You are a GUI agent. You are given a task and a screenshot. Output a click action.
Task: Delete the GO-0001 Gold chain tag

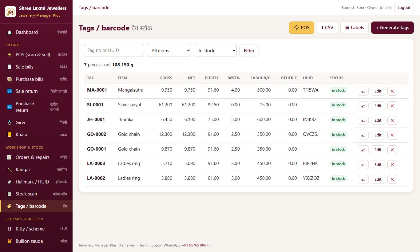(x=392, y=150)
